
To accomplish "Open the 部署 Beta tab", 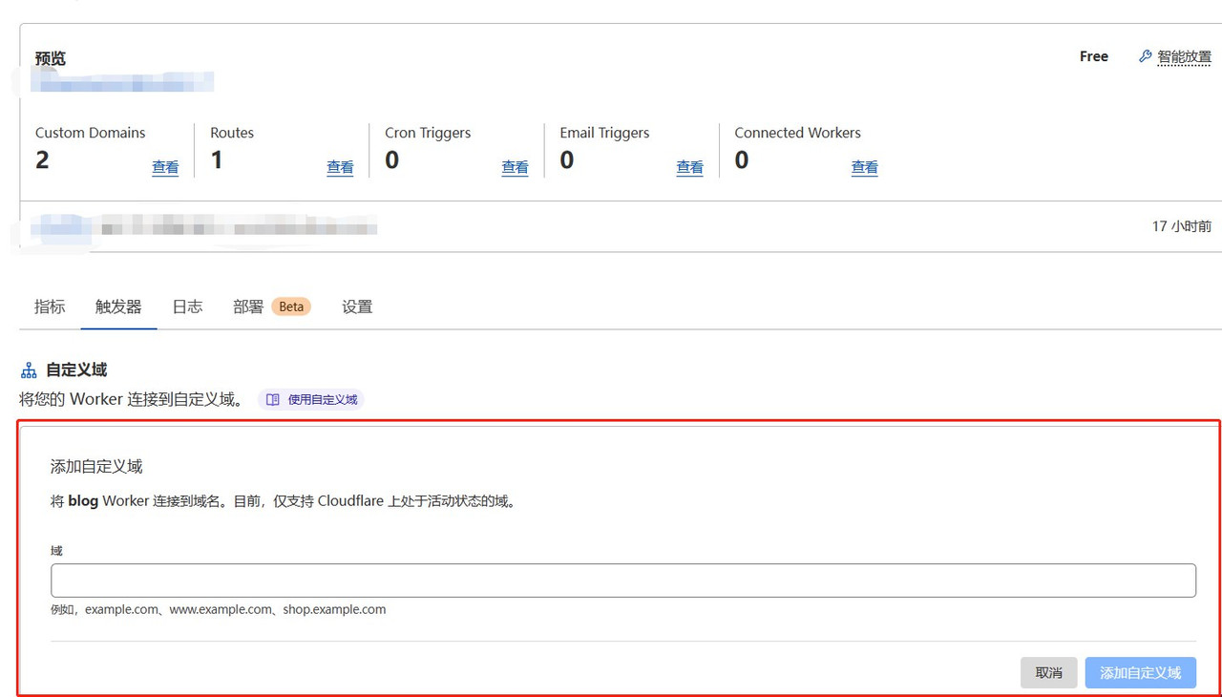I will pos(271,306).
